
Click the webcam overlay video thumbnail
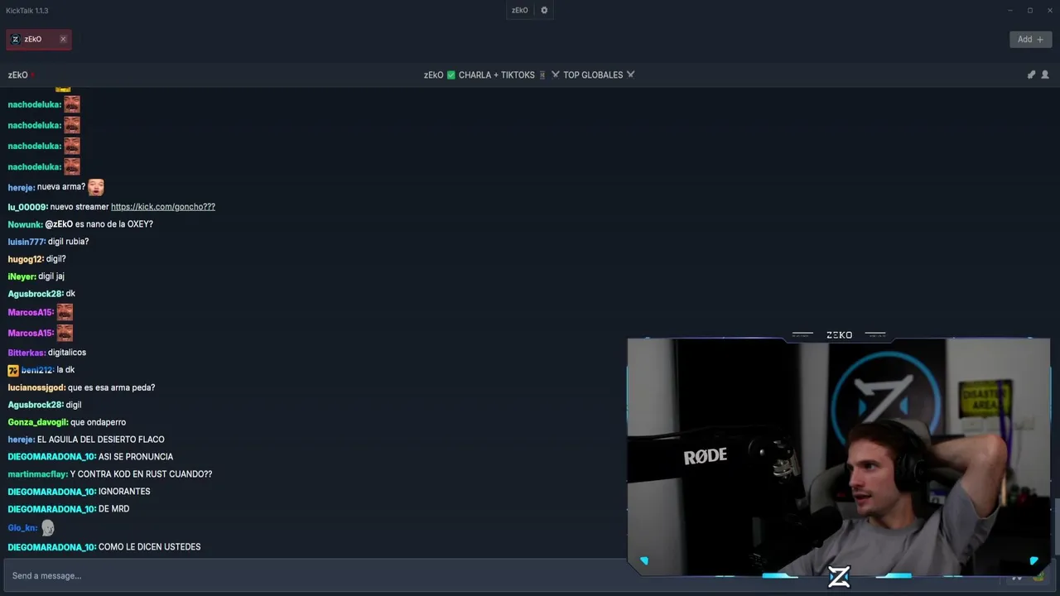pos(838,456)
